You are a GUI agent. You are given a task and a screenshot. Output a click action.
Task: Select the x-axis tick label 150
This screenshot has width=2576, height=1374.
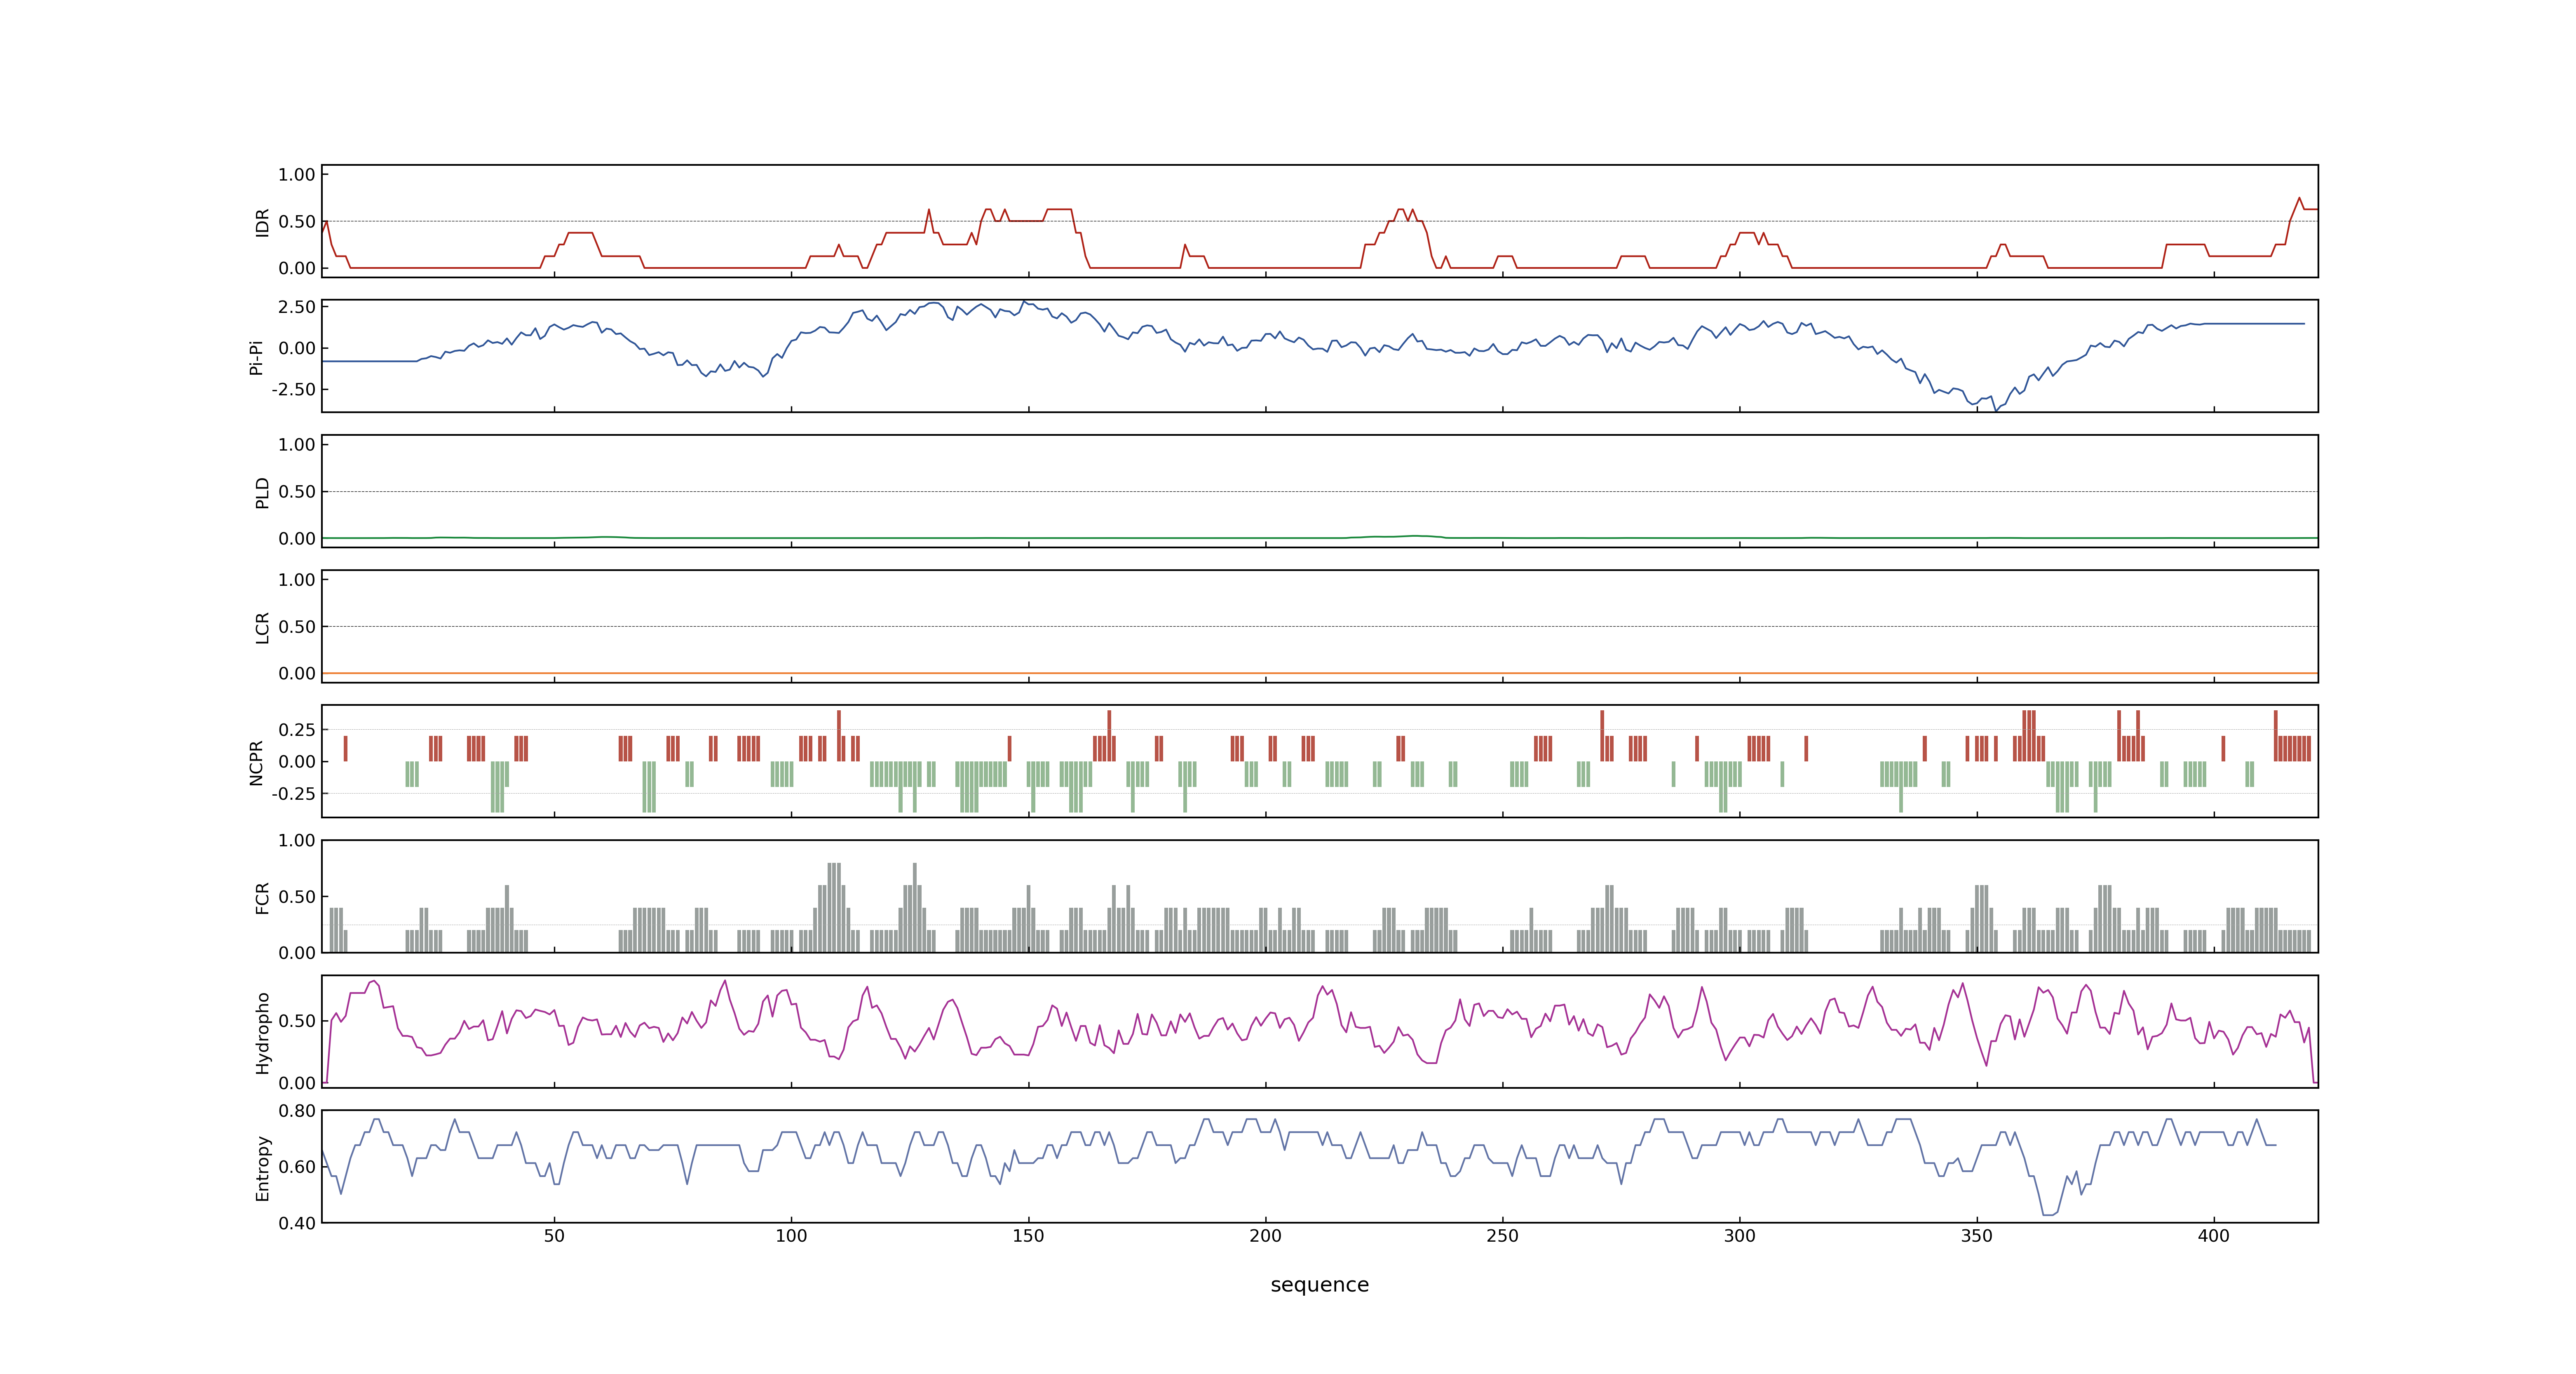(1028, 1236)
